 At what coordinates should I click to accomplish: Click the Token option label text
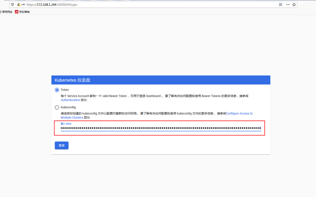(x=65, y=90)
